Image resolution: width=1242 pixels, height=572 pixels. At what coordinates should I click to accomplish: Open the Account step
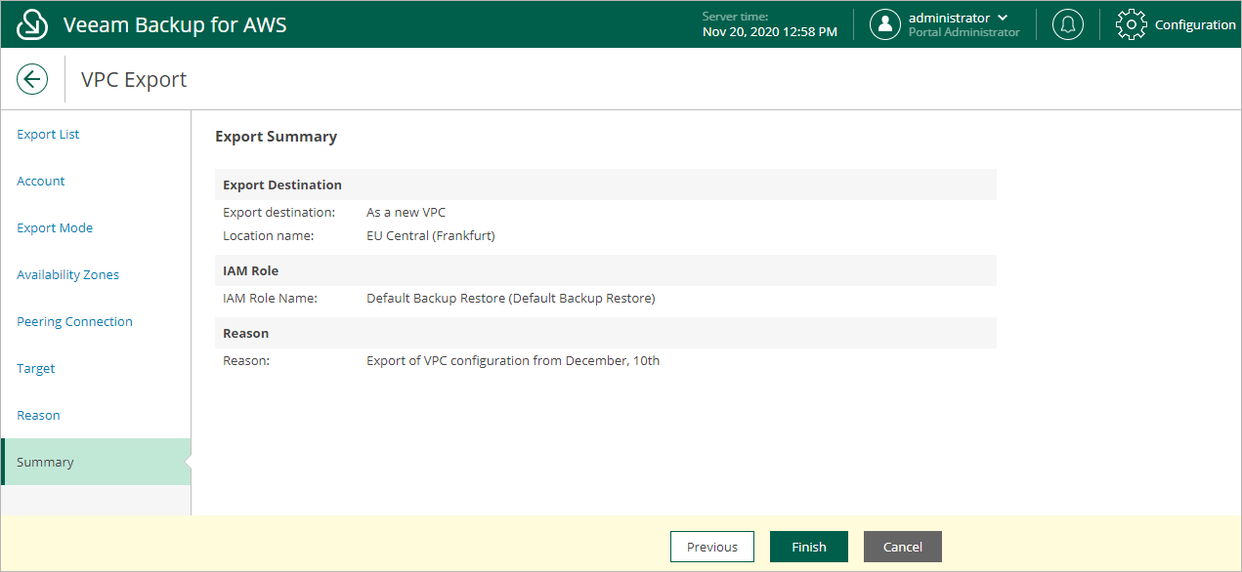pyautogui.click(x=41, y=181)
